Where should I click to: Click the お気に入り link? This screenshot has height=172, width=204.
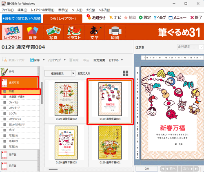[84, 73]
